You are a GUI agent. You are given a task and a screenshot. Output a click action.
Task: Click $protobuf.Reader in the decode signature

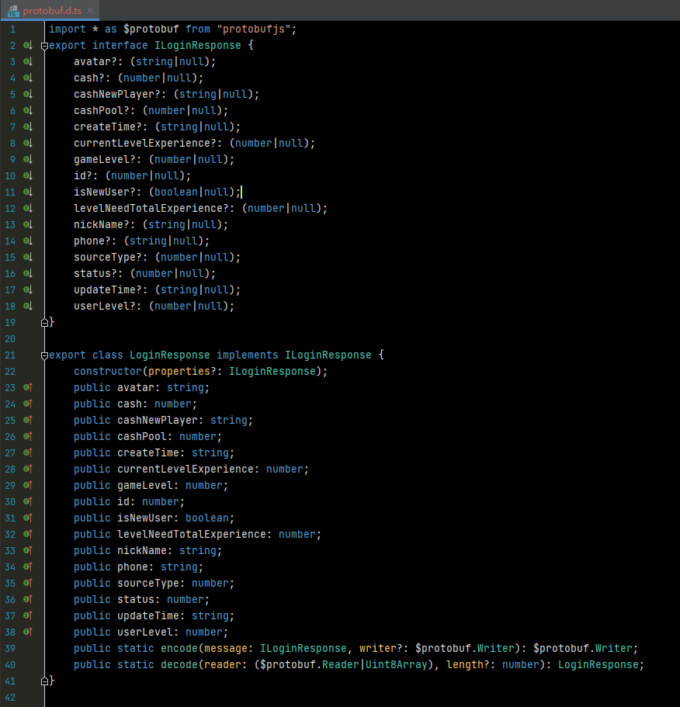[309, 664]
